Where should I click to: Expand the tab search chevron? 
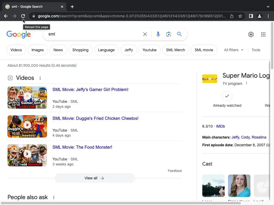(x=268, y=7)
